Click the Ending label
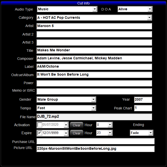Viewport: 167px width, 167px height. (139, 125)
